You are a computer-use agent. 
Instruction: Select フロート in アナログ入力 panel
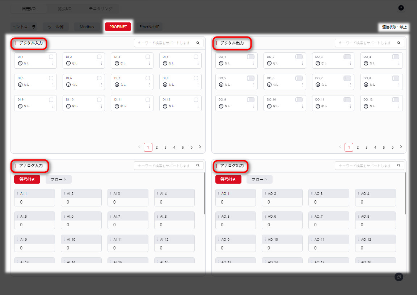(59, 179)
